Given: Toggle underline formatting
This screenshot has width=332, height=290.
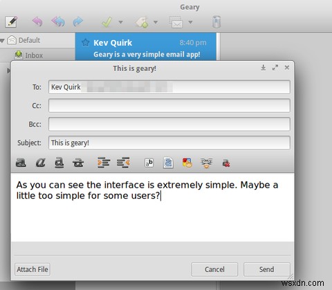Looking at the screenshot, I should [x=59, y=163].
